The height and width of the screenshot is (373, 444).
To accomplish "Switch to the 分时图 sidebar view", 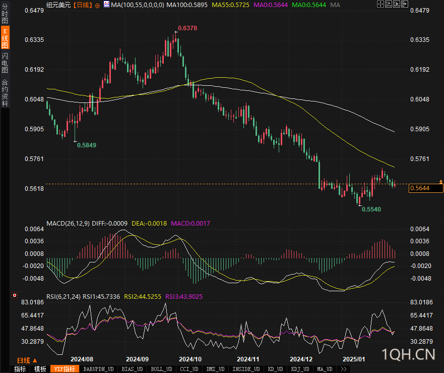I will click(x=5, y=13).
